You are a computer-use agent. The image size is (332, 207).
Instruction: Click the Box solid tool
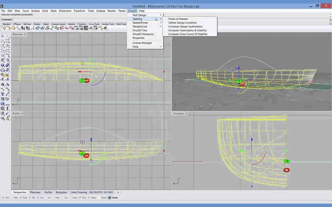coord(3,65)
